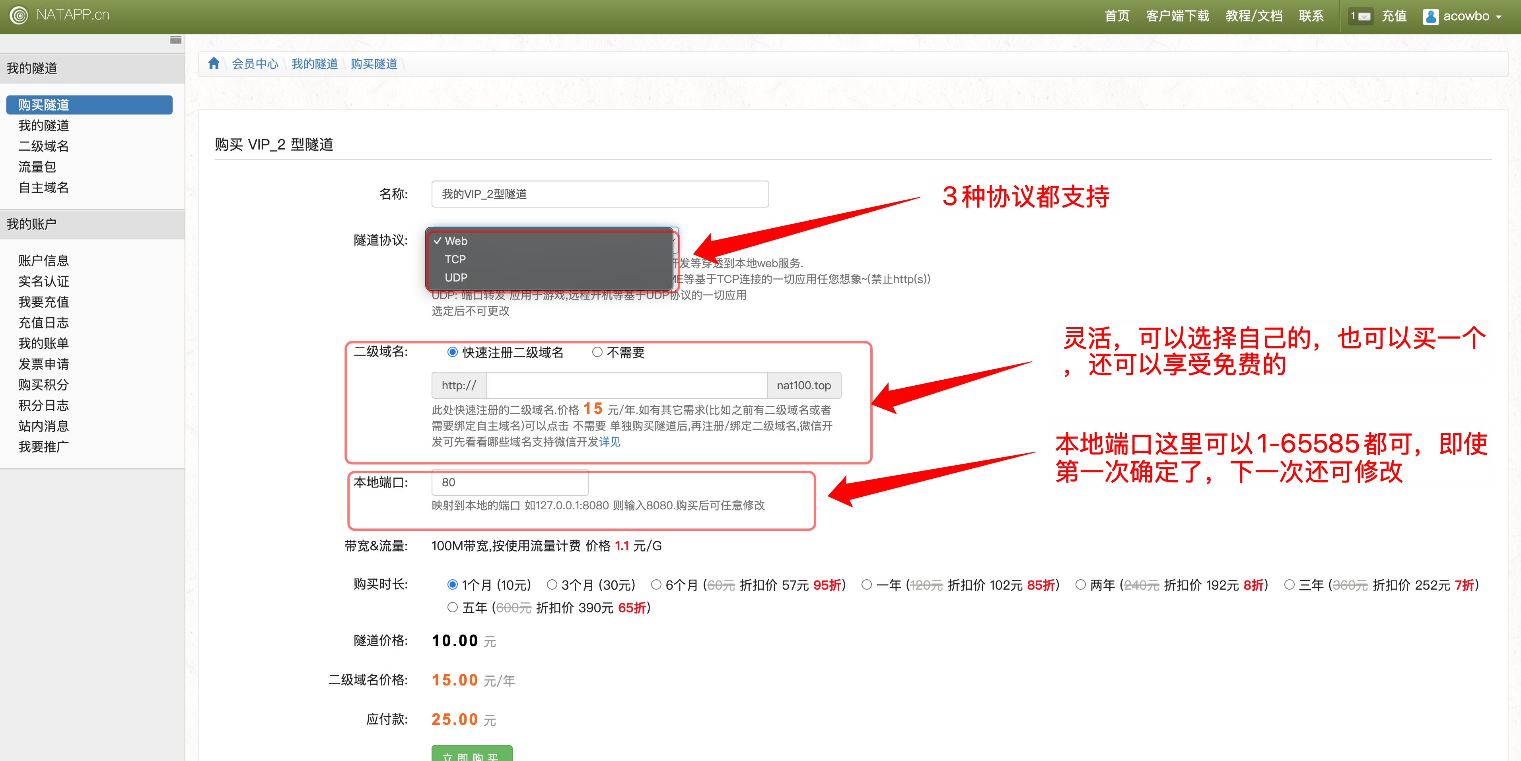Open 充值日志 in sidebar menu
1521x761 pixels.
point(44,322)
